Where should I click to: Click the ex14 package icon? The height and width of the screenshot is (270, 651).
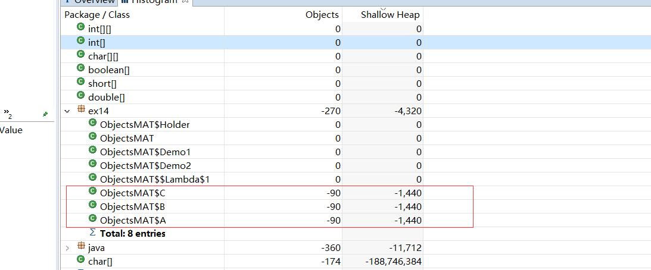click(x=82, y=109)
